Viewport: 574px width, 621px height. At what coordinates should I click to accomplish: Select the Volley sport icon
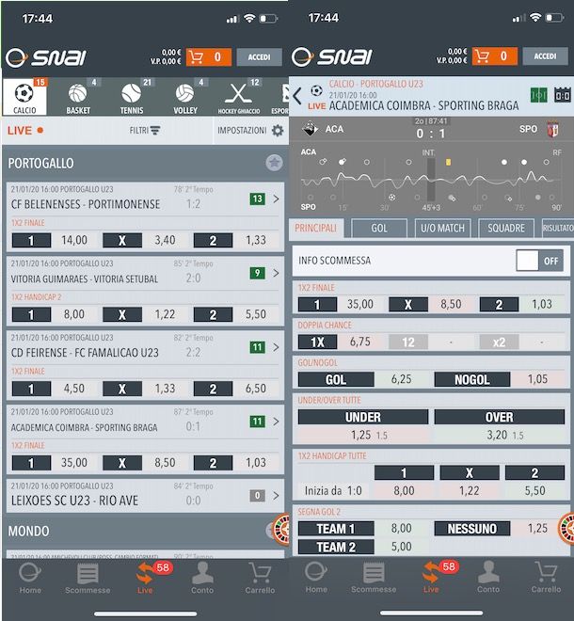[185, 97]
